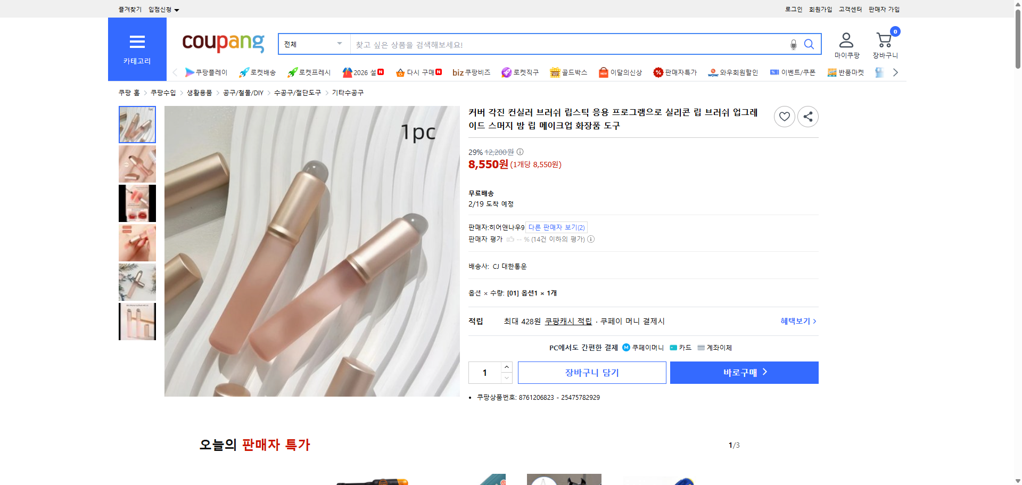The height and width of the screenshot is (485, 1022).
Task: Click the next arrow on quick menu ribbon
Action: coord(896,72)
